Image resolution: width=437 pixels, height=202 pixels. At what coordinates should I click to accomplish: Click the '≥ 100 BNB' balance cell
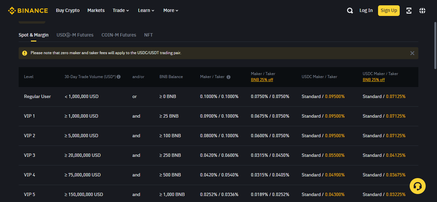point(170,136)
